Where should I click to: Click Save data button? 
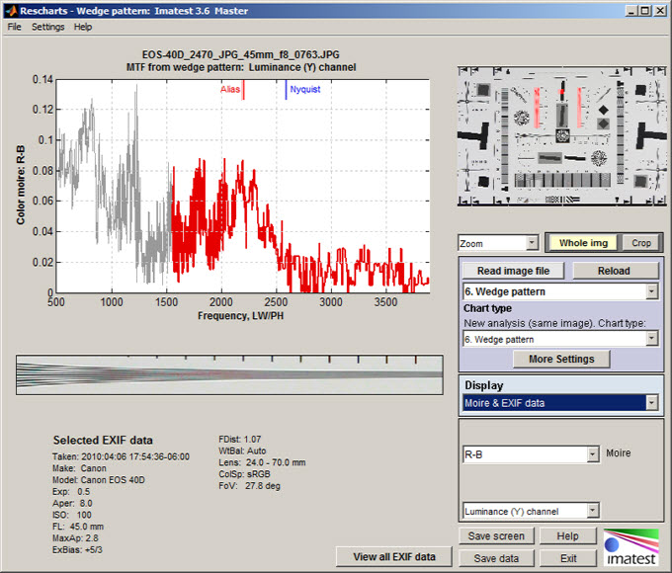tap(496, 558)
